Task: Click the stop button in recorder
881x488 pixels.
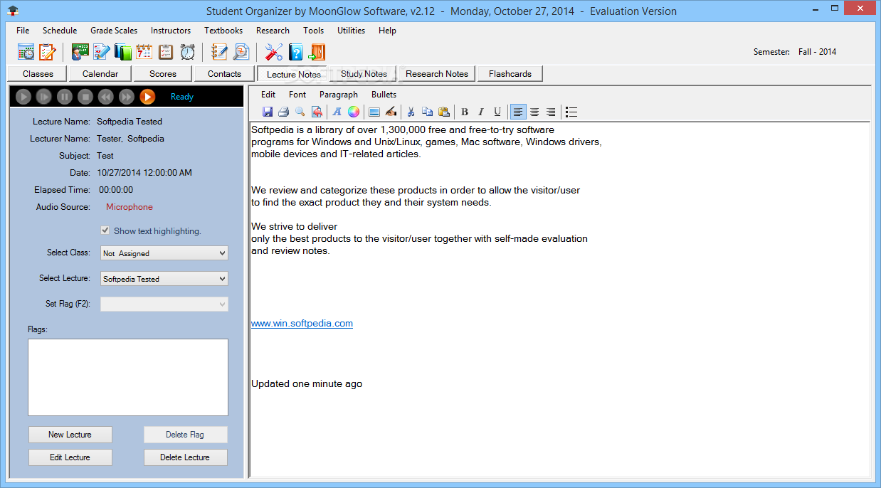Action: [85, 97]
